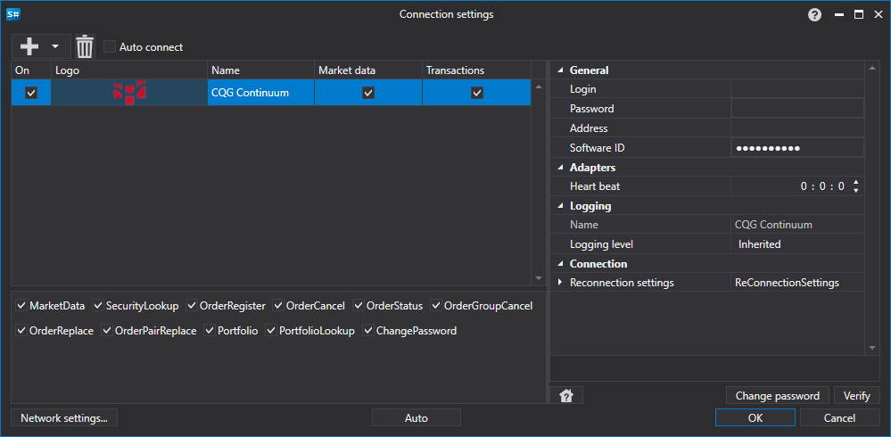Uncheck the OrderRegister message type

click(192, 306)
